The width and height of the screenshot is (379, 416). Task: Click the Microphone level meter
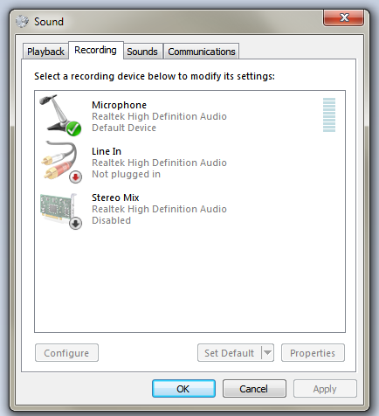click(329, 114)
